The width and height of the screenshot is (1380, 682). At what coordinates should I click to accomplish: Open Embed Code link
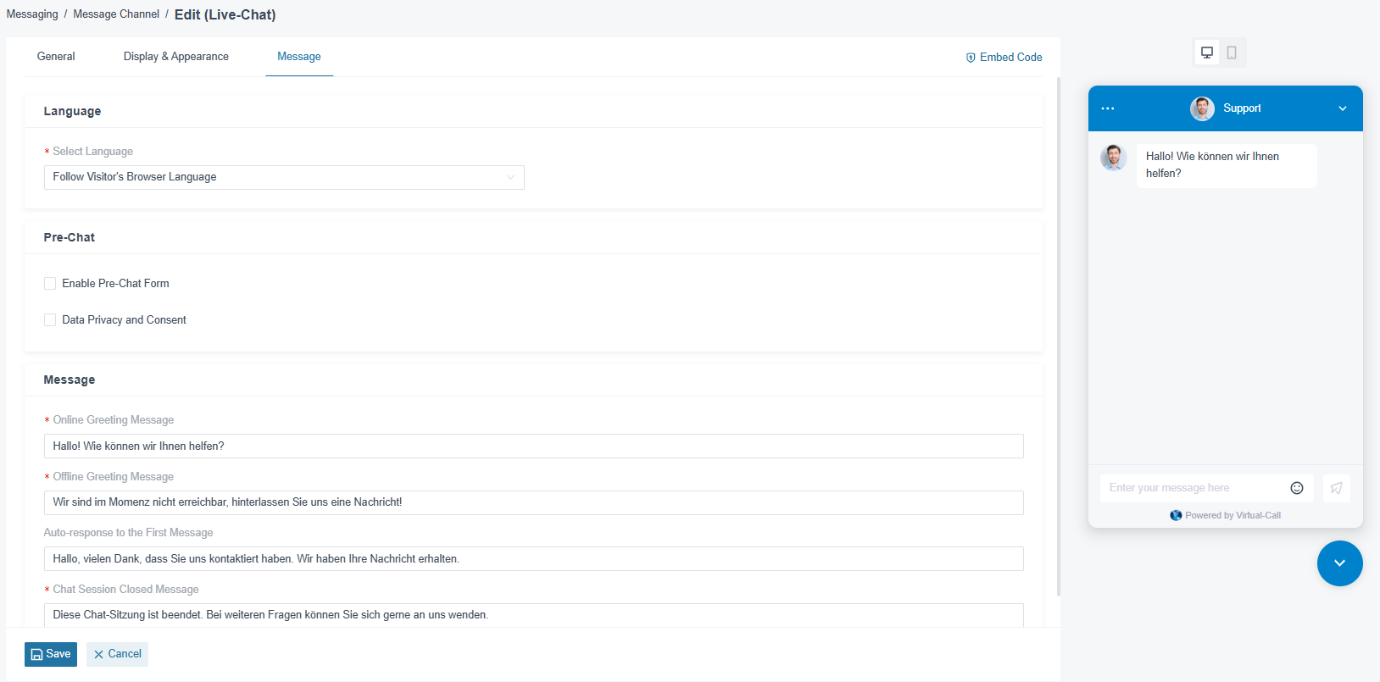tap(1004, 58)
